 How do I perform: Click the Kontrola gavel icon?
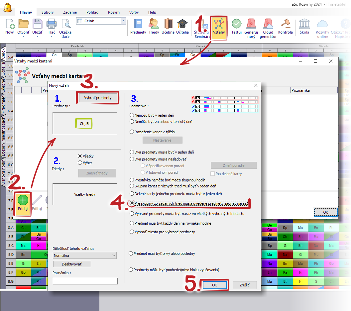[286, 24]
